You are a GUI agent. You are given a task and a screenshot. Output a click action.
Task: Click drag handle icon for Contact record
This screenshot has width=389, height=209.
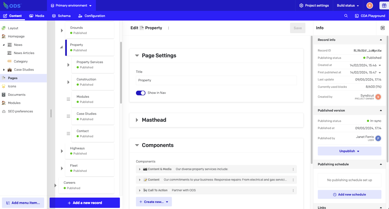point(68,133)
